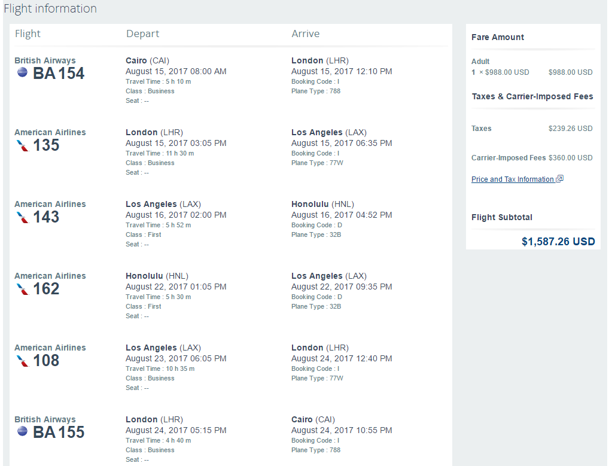Click 'Booking Code : I' on flight 108 row
Screen dimensions: 612x466
(x=315, y=369)
